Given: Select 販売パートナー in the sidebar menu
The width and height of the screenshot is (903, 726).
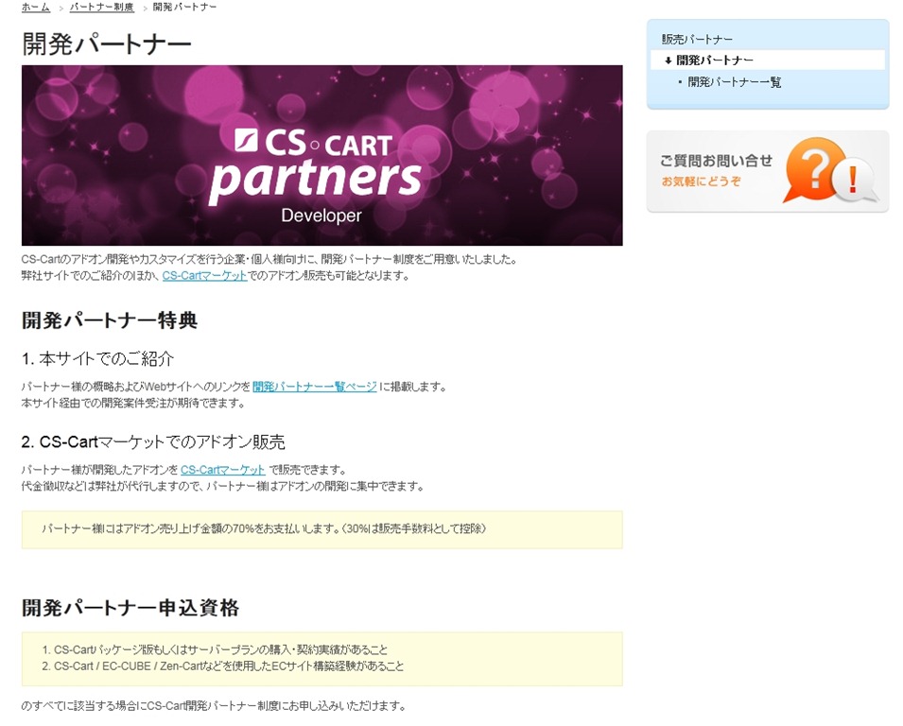Looking at the screenshot, I should (697, 39).
